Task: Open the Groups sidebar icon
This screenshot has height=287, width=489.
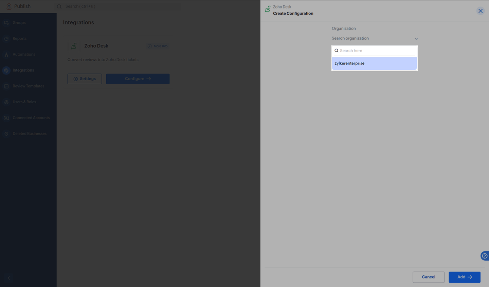Action: pyautogui.click(x=6, y=23)
